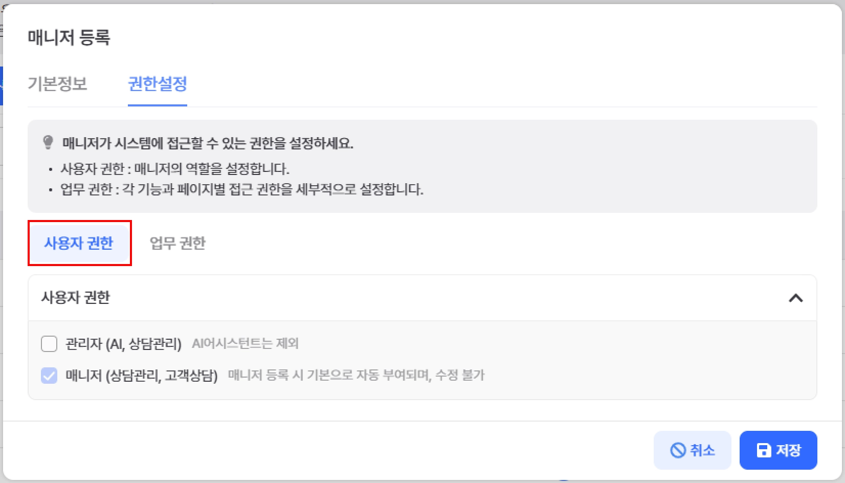Screen dimensions: 845x483
Task: Enable the 관리자 (AI, 상담관리) checkbox
Action: (x=49, y=344)
